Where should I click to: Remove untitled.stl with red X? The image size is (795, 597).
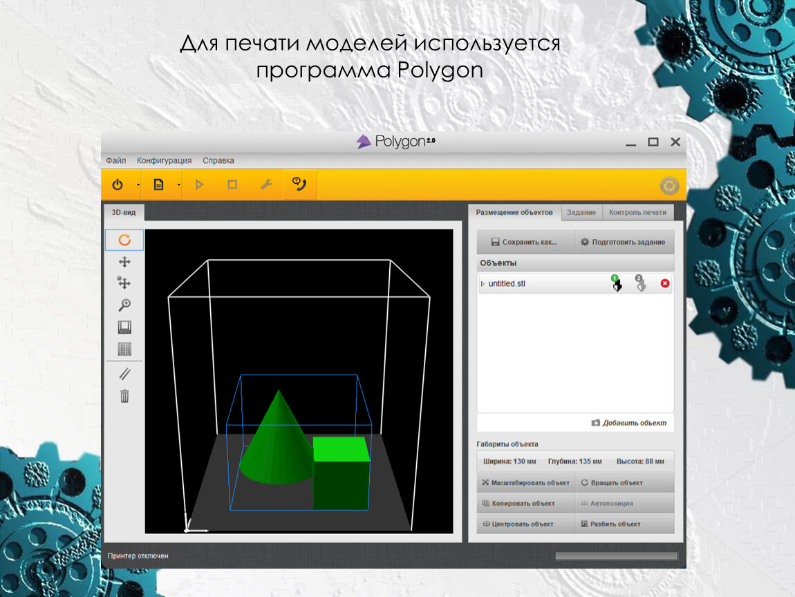pos(665,283)
